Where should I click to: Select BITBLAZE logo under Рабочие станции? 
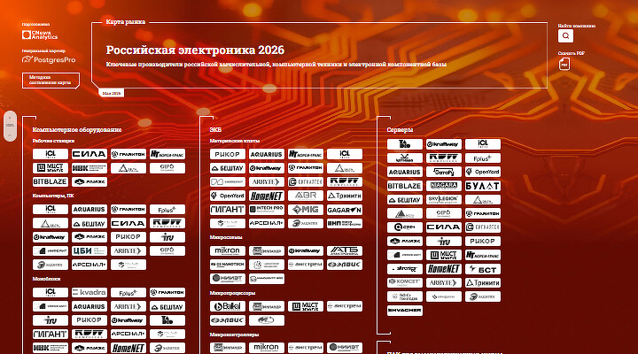tap(51, 181)
